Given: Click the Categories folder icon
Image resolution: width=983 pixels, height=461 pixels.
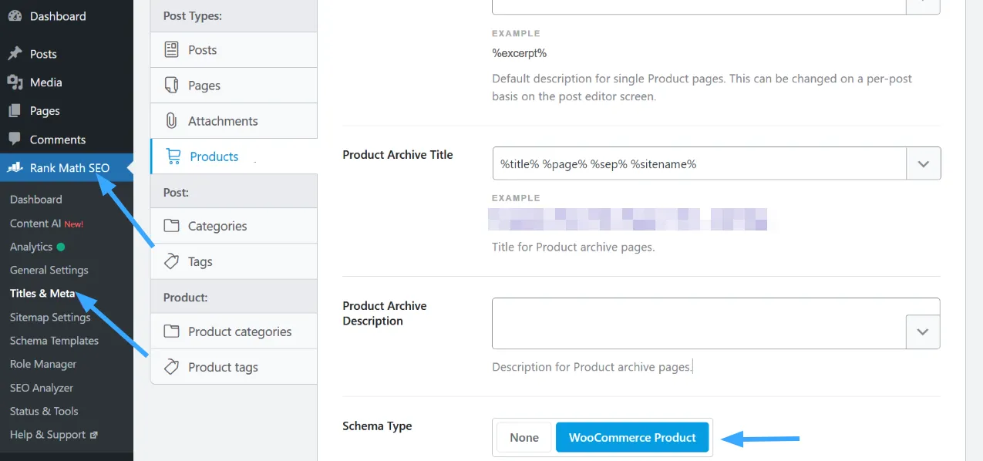Looking at the screenshot, I should coord(172,226).
